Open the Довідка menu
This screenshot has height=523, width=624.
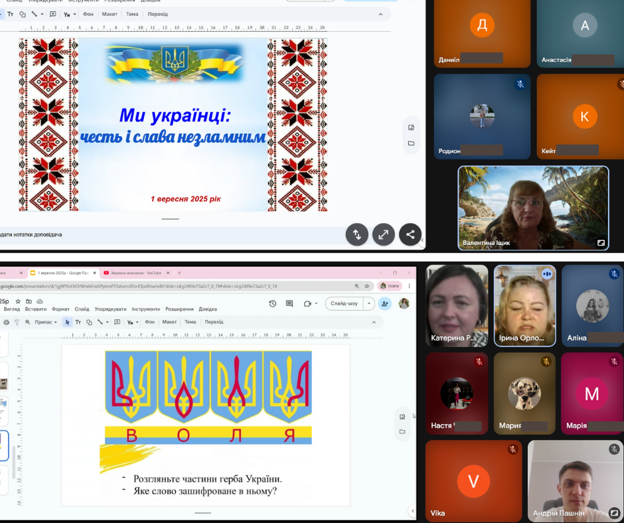click(x=208, y=309)
